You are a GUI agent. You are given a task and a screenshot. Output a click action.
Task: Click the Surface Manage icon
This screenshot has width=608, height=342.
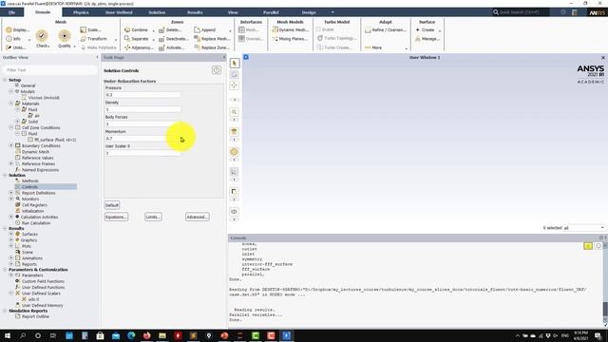[418, 39]
